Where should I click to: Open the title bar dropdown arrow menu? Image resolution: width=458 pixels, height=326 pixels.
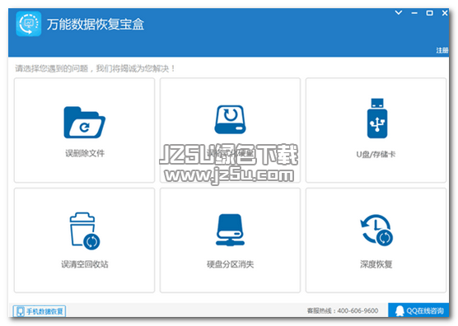point(399,12)
